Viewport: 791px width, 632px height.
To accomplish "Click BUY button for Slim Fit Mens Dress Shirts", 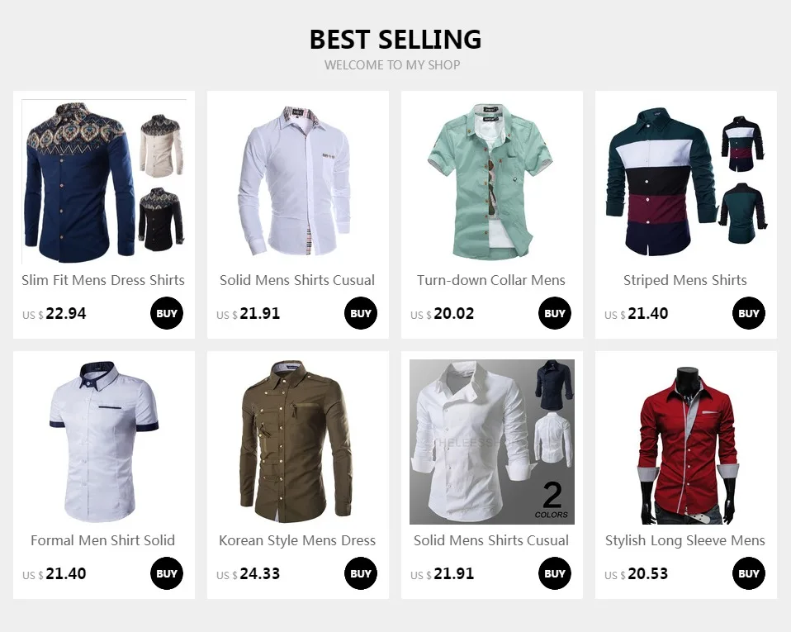I will pyautogui.click(x=167, y=313).
